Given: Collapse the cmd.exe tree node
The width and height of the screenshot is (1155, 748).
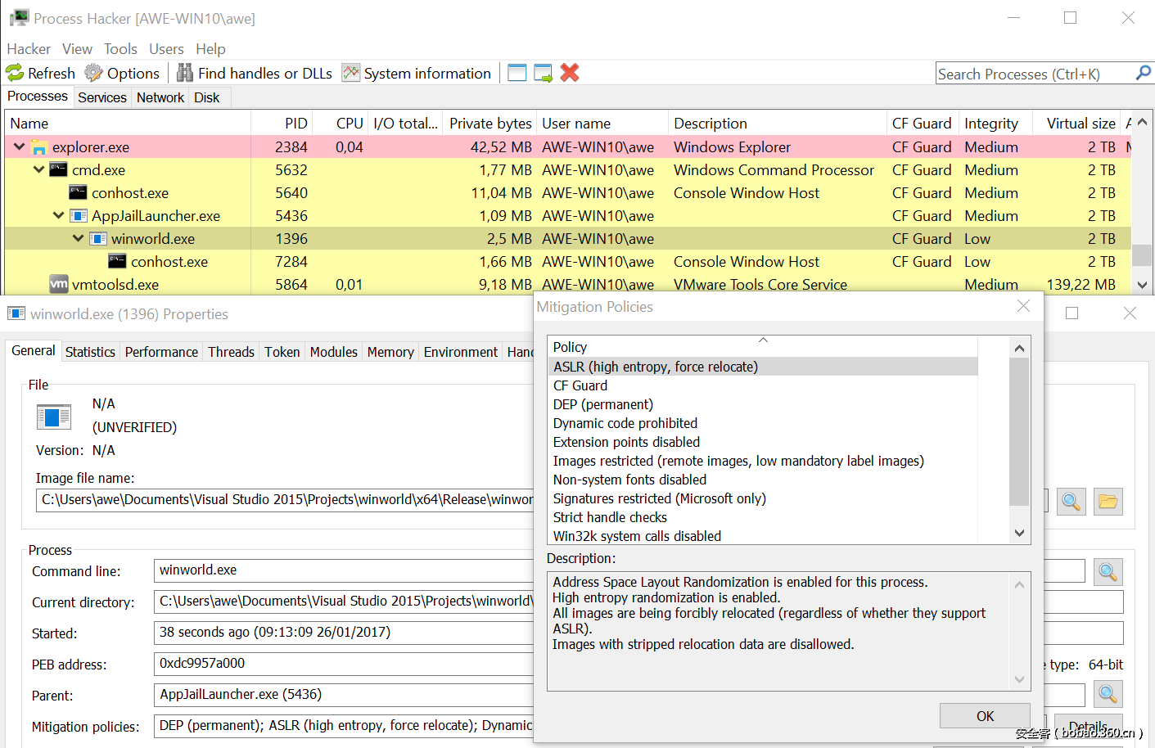Looking at the screenshot, I should (x=38, y=170).
